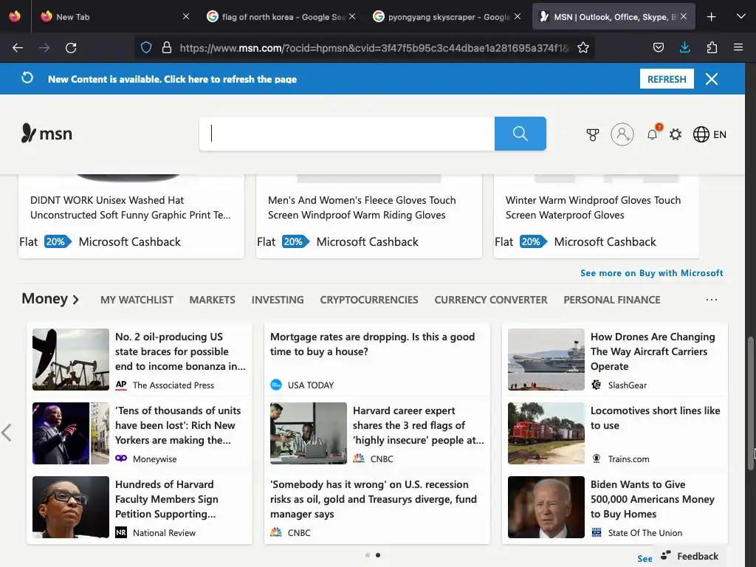Open Men's And Women's Fleece Gloves product

[362, 207]
